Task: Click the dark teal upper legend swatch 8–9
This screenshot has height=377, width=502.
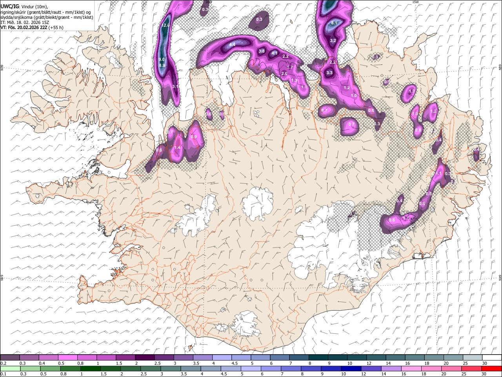Action: (318, 357)
